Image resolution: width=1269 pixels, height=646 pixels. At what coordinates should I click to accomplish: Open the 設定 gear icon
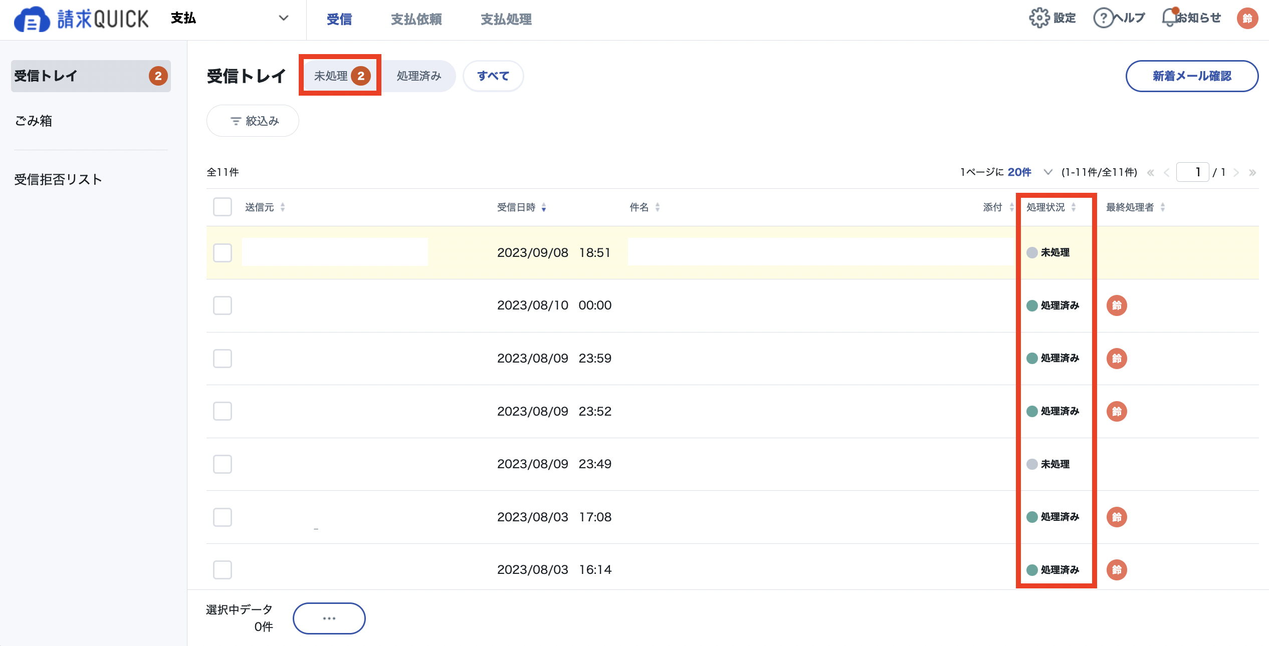(1039, 18)
